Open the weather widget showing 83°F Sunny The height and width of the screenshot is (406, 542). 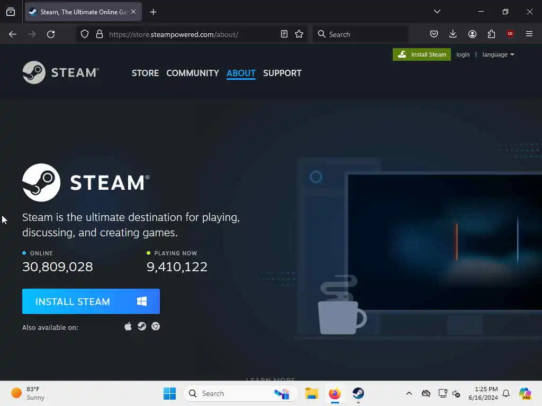28,393
